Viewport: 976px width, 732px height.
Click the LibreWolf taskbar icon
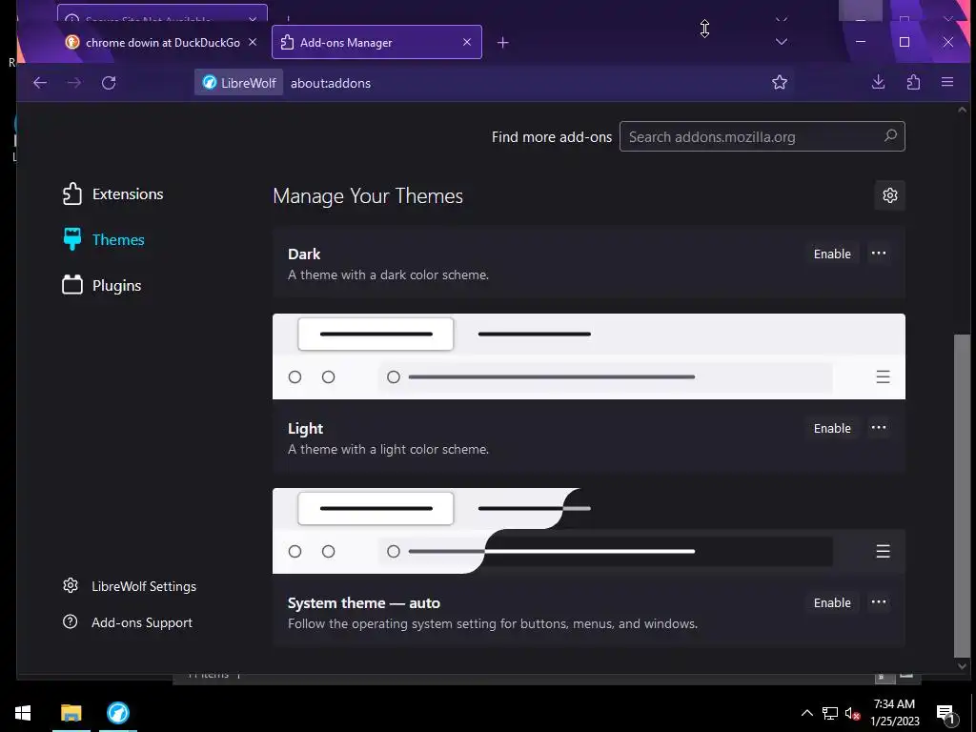click(x=117, y=713)
